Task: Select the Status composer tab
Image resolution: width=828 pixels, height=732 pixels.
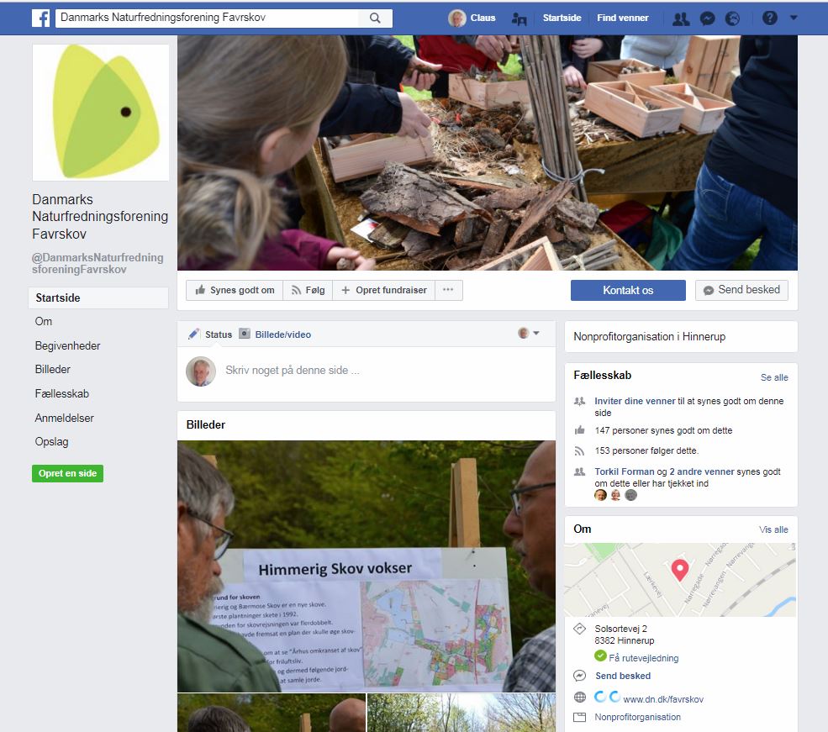Action: coord(210,334)
